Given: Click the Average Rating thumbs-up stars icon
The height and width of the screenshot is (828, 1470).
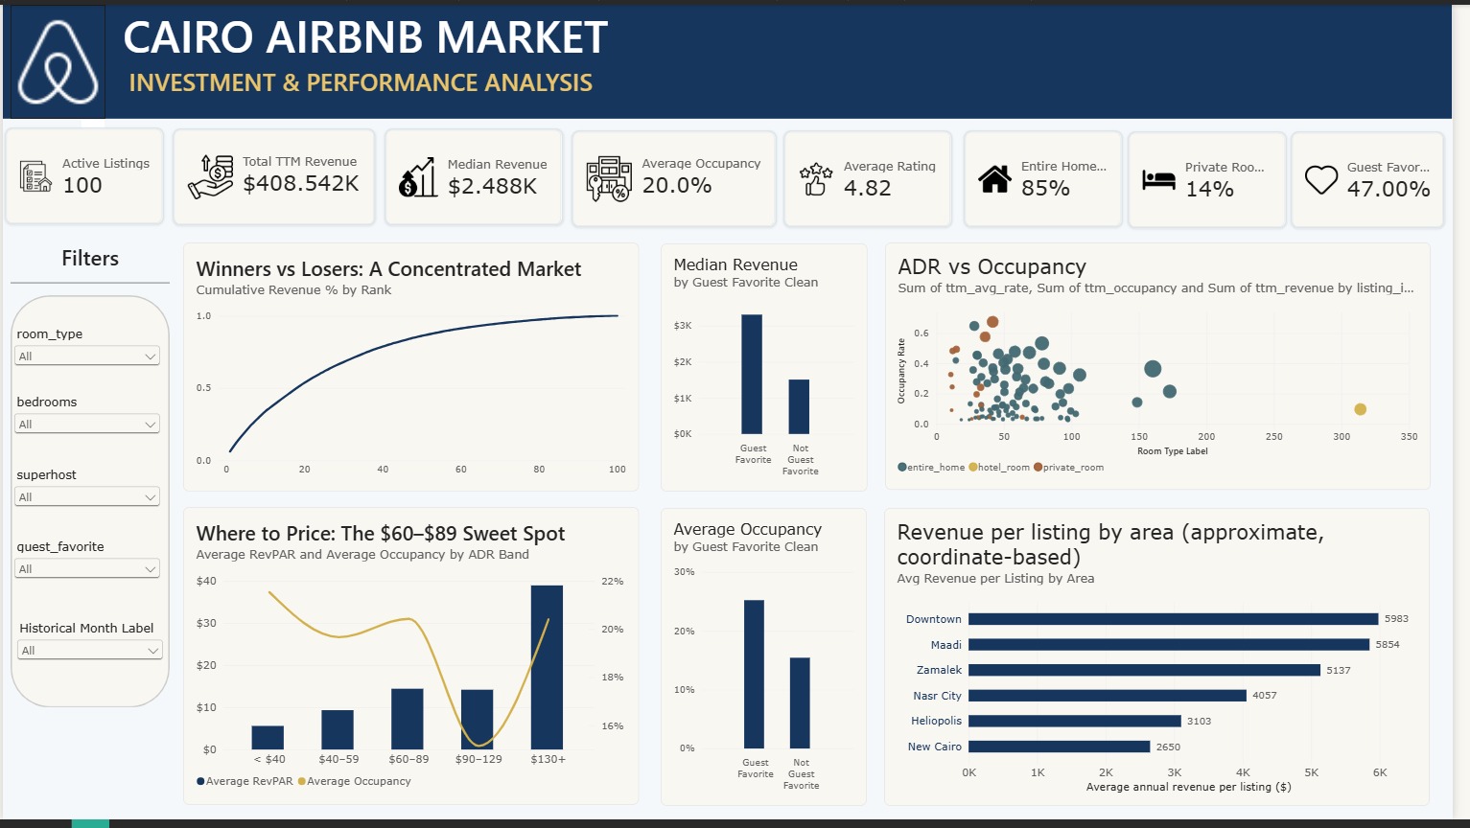Looking at the screenshot, I should coord(816,178).
